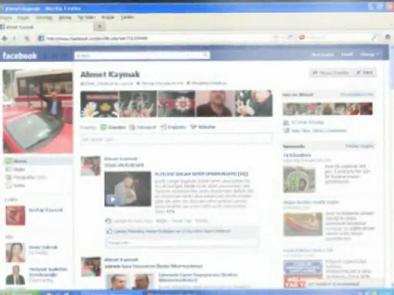Viewport: 394px width, 295px height.
Task: Click the magnifier icon in Facebook search
Action: pos(206,55)
